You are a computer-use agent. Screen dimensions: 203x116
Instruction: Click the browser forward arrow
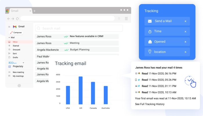tap(13, 19)
